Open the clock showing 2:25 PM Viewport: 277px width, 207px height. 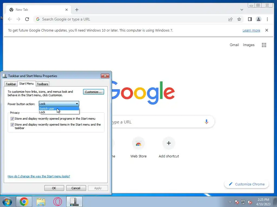(263, 202)
